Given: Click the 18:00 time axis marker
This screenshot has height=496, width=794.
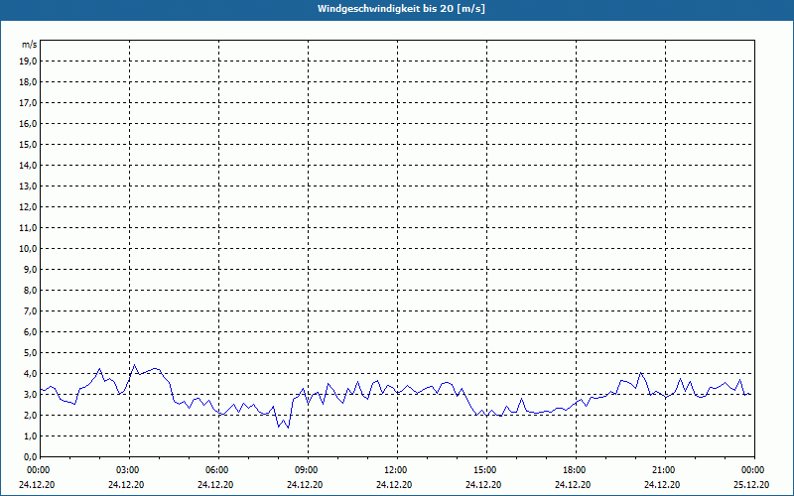Looking at the screenshot, I should point(574,469).
